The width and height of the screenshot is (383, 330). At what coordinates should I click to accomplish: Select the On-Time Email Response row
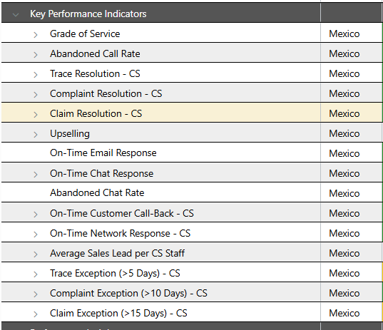160,153
